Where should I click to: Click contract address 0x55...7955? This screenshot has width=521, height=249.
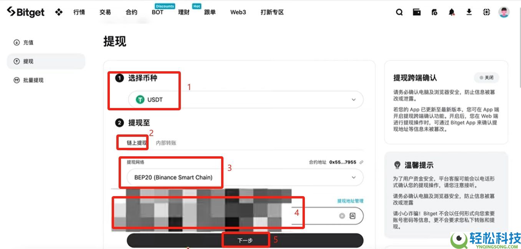tap(342, 162)
